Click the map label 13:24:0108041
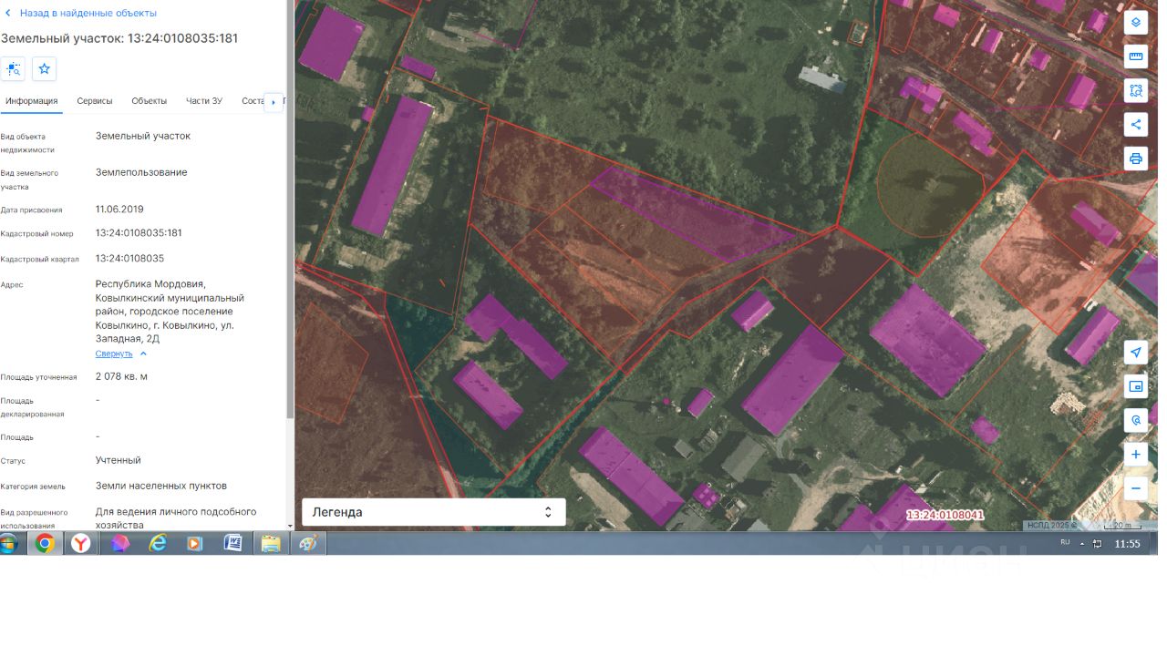 (x=945, y=516)
